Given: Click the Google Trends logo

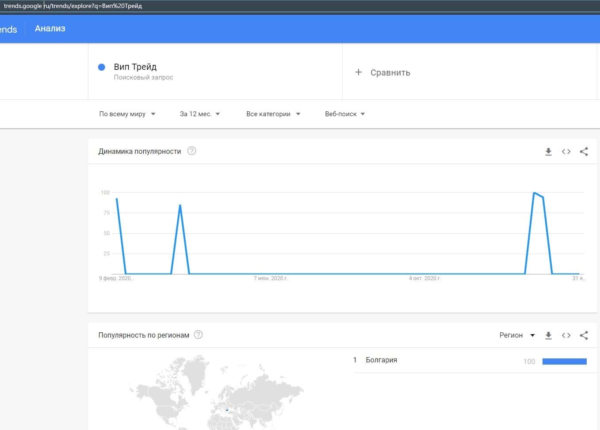Looking at the screenshot, I should [8, 29].
